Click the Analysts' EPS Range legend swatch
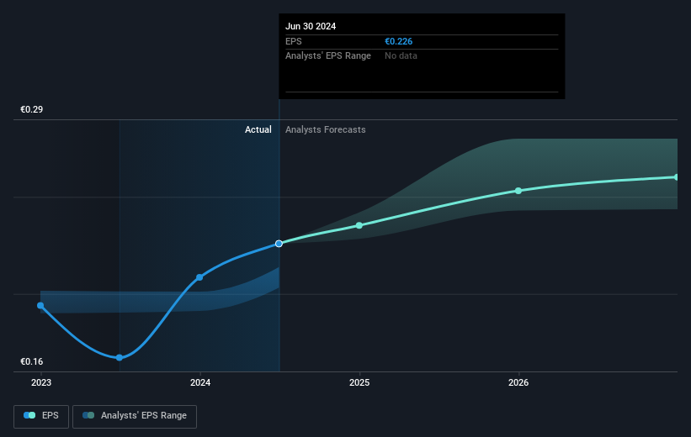Viewport: 691px width, 437px height. pos(88,415)
